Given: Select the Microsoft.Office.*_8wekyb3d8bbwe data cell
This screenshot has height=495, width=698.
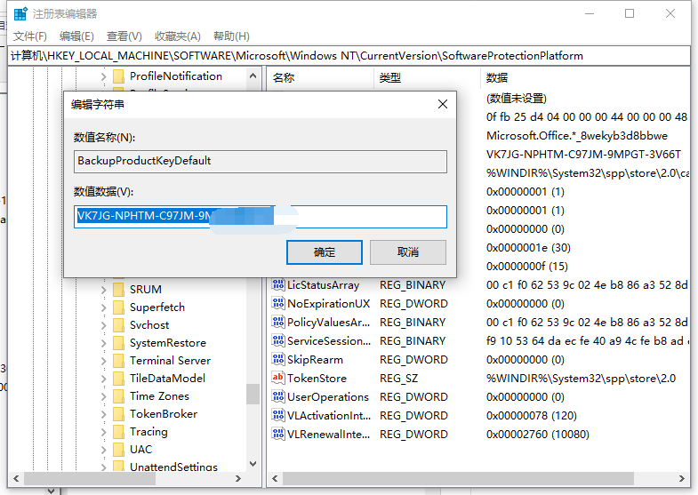Looking at the screenshot, I should (577, 136).
